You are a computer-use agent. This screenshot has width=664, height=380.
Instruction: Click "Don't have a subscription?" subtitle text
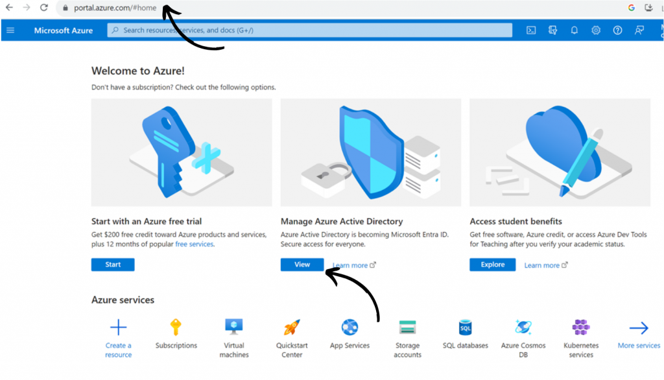[x=132, y=88]
